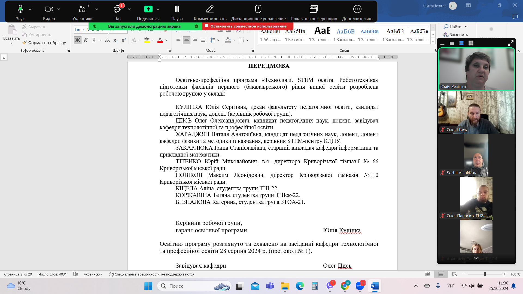Image resolution: width=523 pixels, height=294 pixels.
Task: Center-align the paragraph
Action: click(187, 40)
